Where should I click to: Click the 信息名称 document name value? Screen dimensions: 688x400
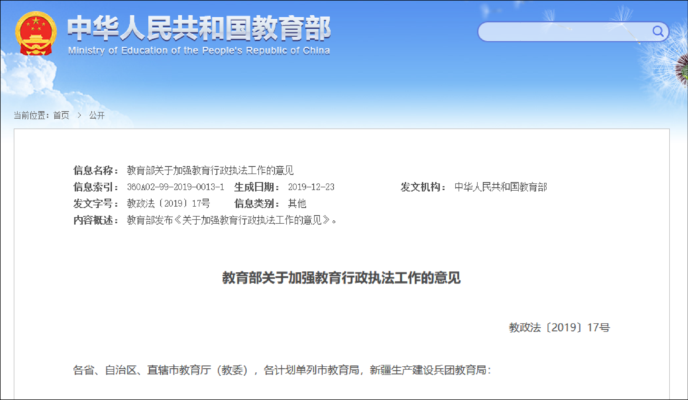[x=210, y=170]
